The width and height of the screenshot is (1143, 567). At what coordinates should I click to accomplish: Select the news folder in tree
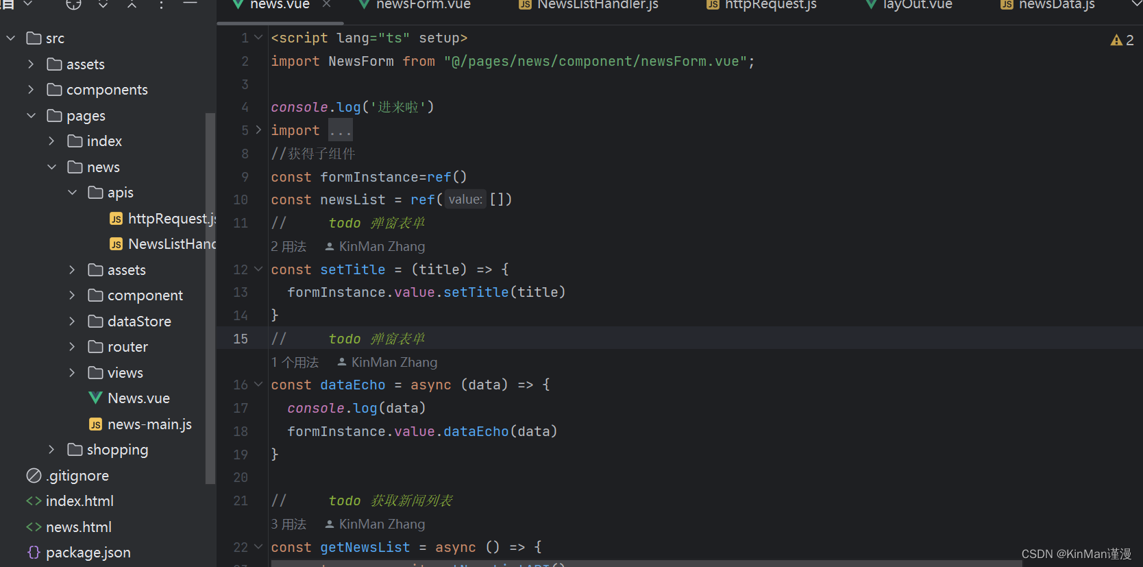pos(103,167)
